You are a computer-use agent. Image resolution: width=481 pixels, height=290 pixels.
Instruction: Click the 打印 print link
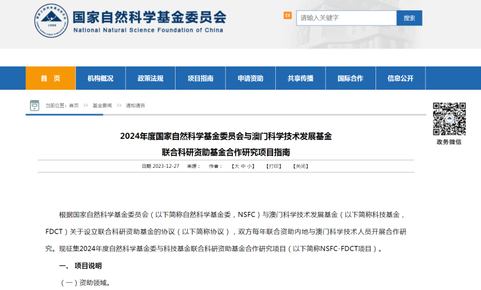(274, 166)
